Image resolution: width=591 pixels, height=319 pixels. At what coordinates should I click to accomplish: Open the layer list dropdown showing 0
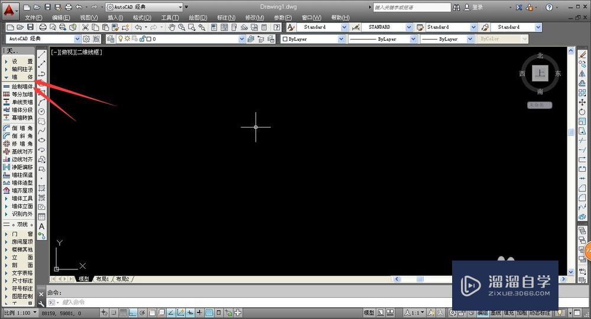pos(180,39)
